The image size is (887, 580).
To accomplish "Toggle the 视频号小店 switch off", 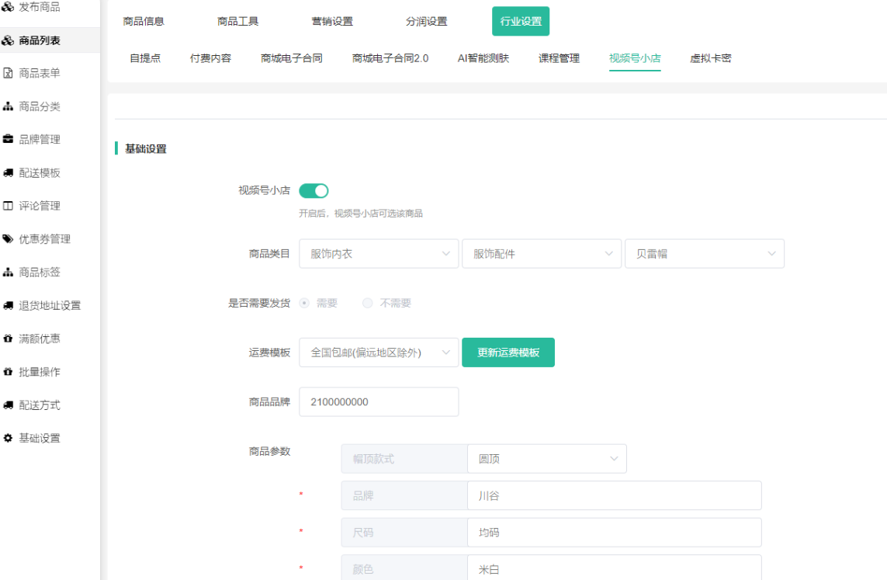I will coord(314,191).
